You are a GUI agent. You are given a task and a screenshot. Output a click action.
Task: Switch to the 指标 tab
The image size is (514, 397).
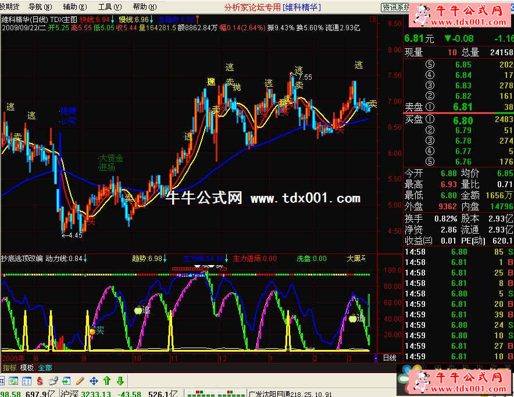click(9, 368)
